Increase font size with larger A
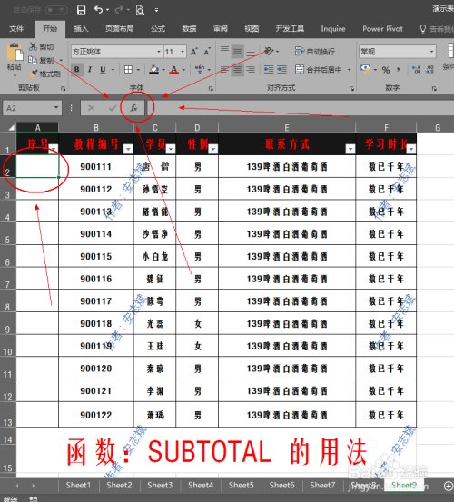This screenshot has height=502, width=454. pyautogui.click(x=194, y=52)
